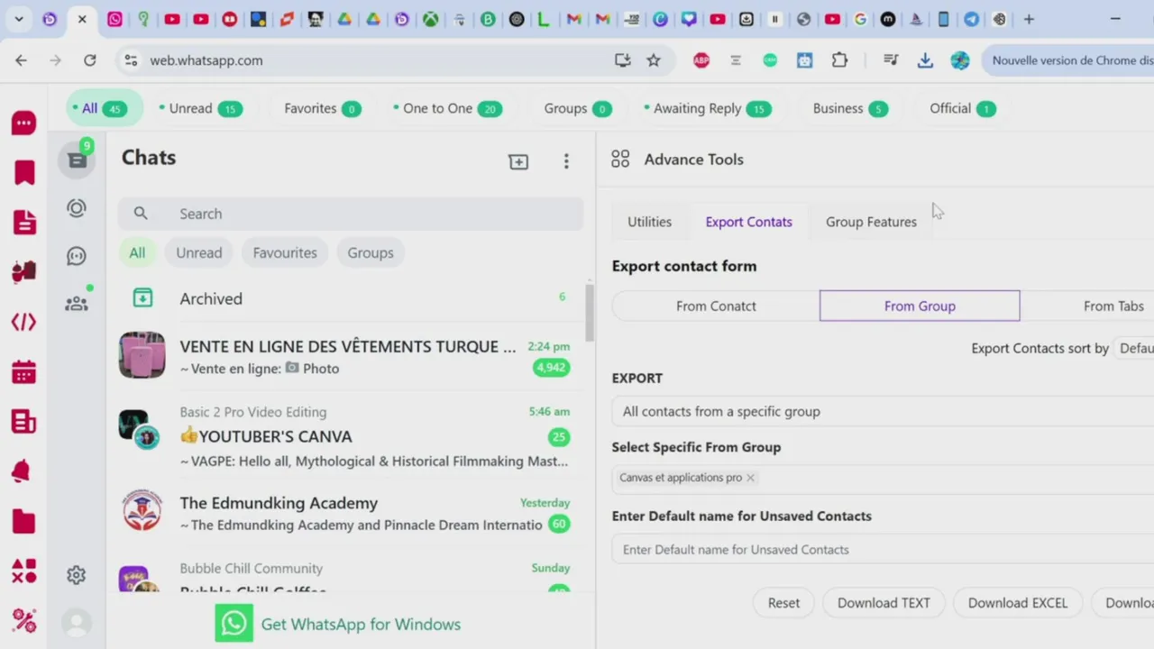Image resolution: width=1154 pixels, height=649 pixels.
Task: Click the red percent sidebar icon
Action: (24, 620)
